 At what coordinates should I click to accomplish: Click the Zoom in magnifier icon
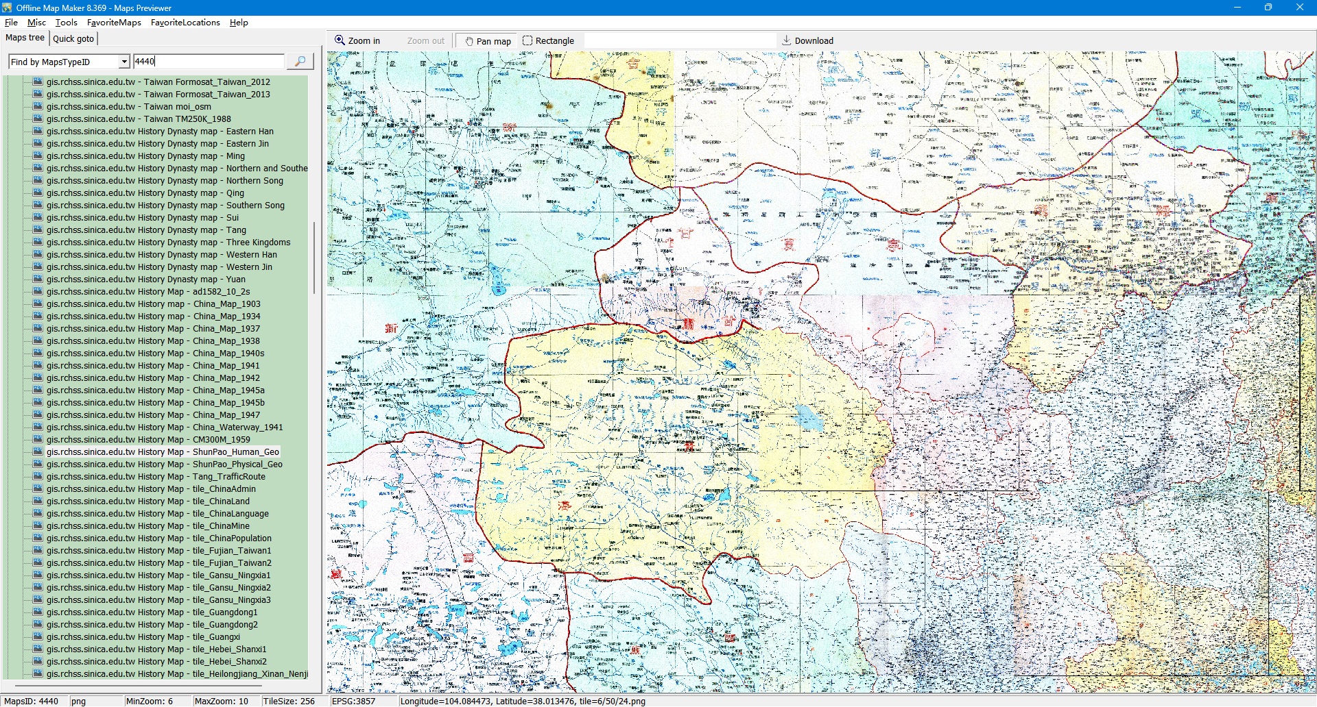[340, 40]
